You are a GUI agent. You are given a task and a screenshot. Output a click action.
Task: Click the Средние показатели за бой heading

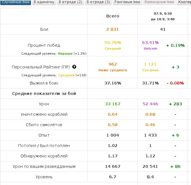pos(44,93)
